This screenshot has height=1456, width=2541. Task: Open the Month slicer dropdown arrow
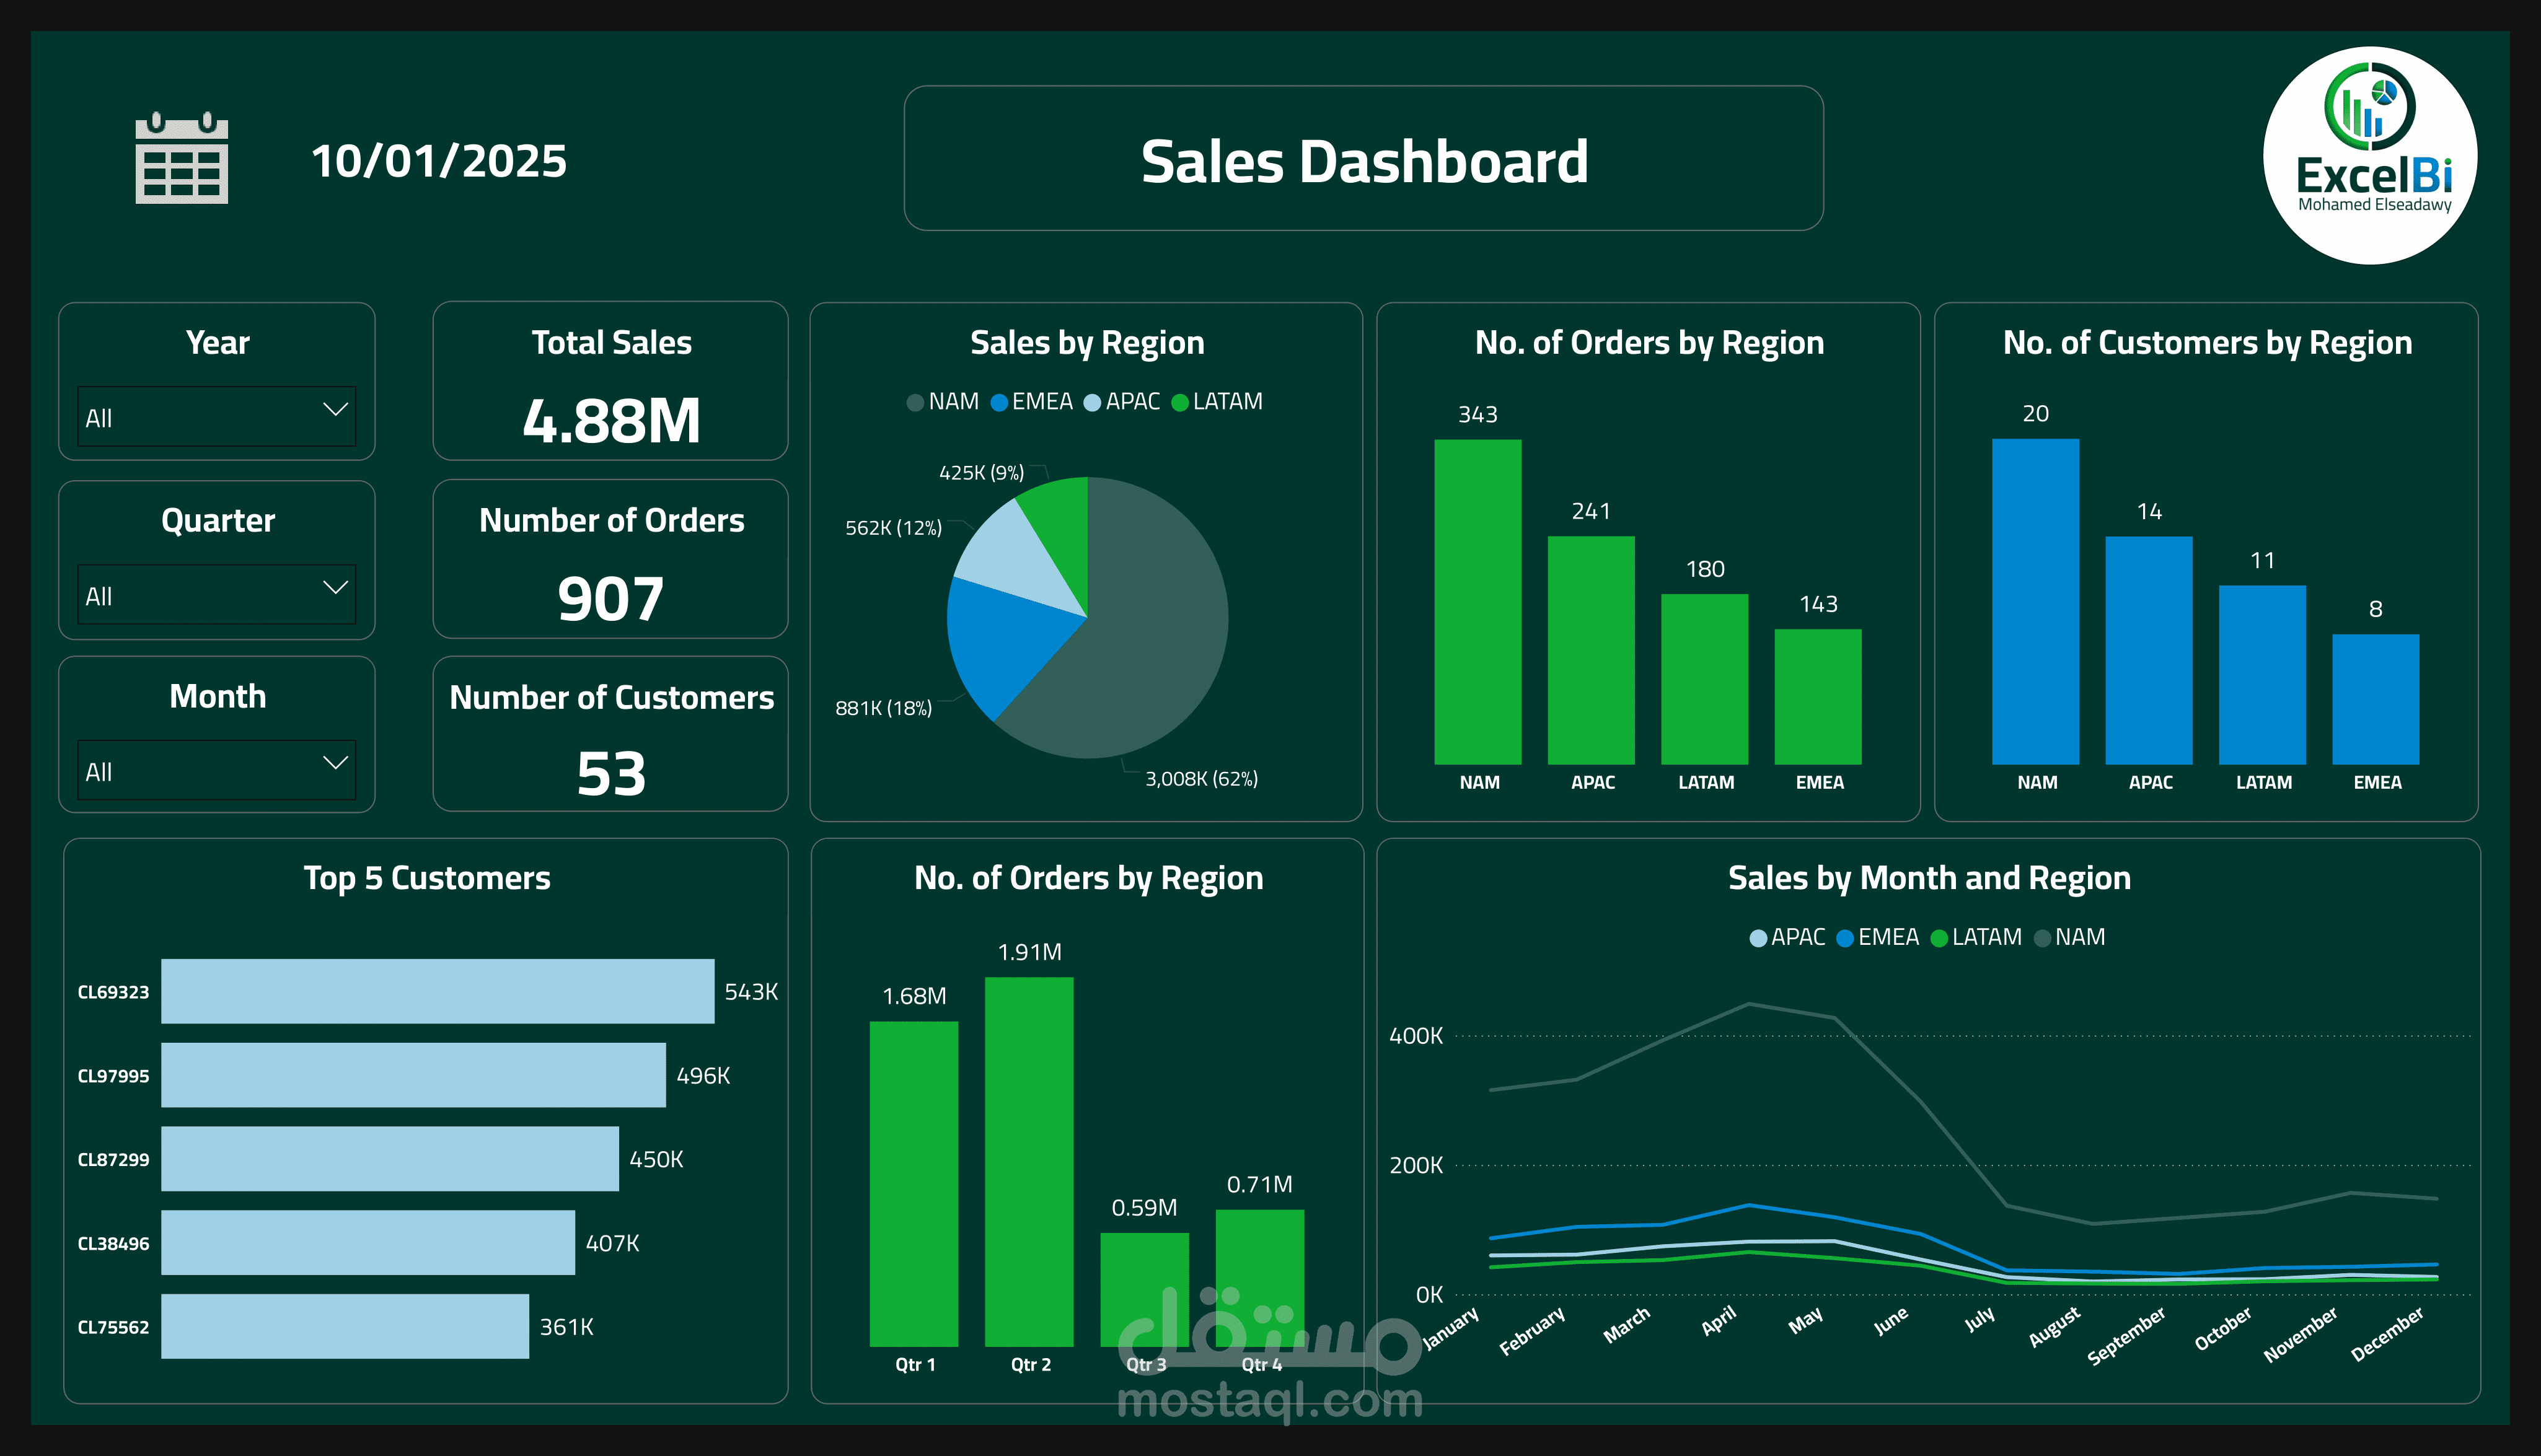[335, 764]
